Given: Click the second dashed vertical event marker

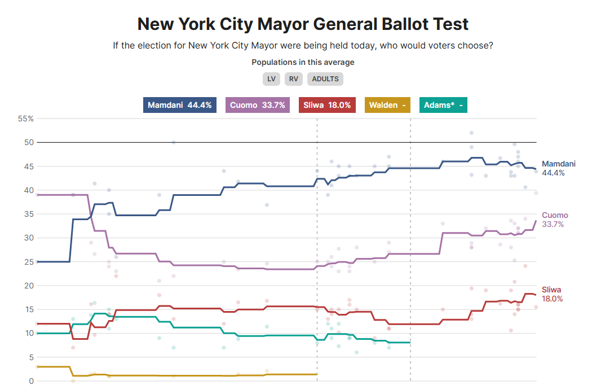Looking at the screenshot, I should point(410,250).
